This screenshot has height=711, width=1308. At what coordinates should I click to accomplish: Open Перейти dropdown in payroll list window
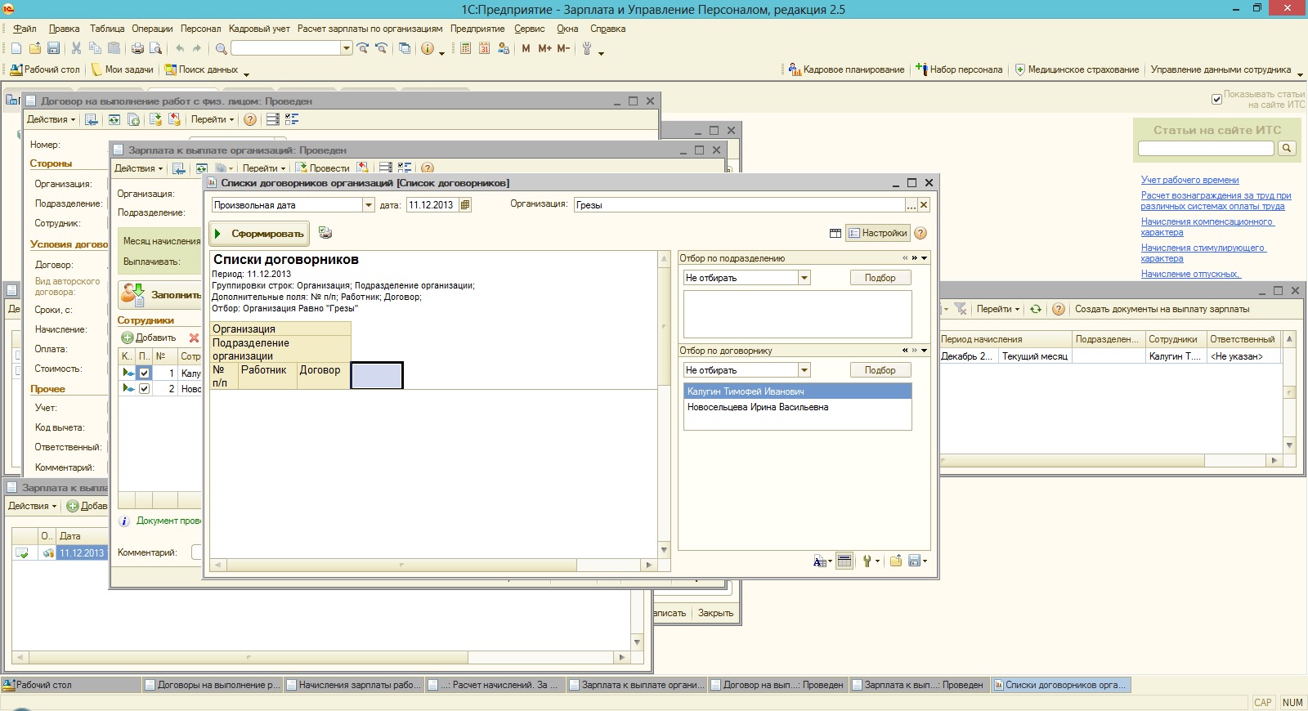(998, 309)
